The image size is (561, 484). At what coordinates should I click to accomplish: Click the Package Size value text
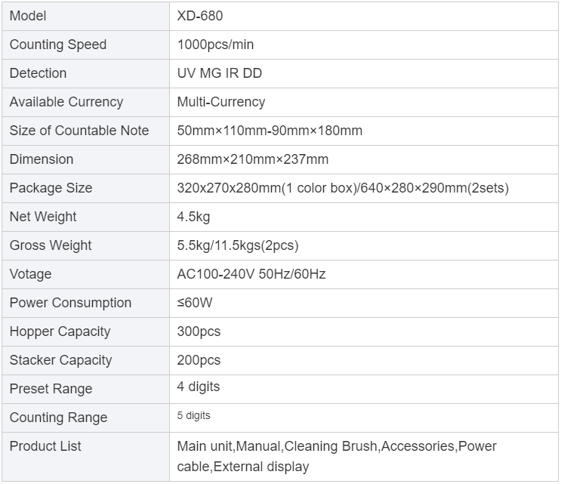click(x=343, y=188)
